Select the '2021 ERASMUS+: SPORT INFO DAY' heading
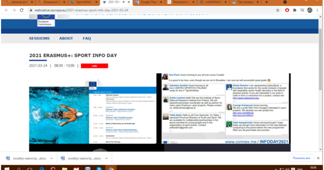The width and height of the screenshot is (324, 170). 73,56
